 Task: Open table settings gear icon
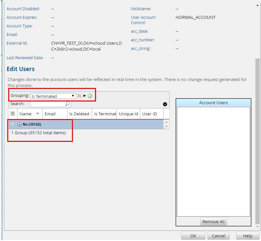coord(165,104)
